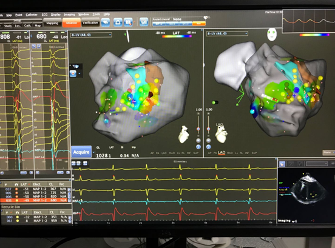This screenshot has height=248, width=335.
Task: Select the LAO view in right map
Action: tap(222, 153)
